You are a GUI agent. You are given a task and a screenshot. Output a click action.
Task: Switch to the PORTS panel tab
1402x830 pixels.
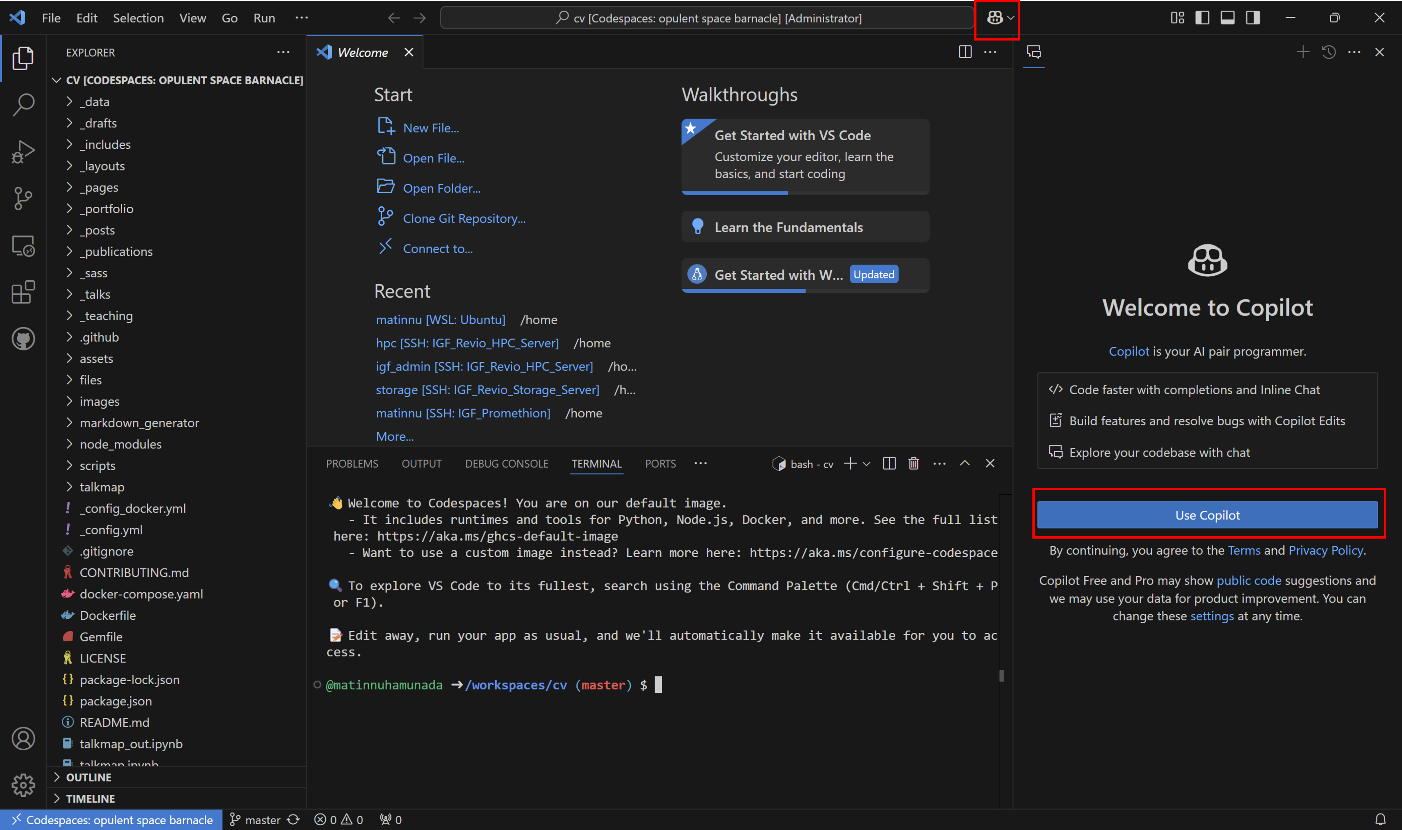point(660,464)
